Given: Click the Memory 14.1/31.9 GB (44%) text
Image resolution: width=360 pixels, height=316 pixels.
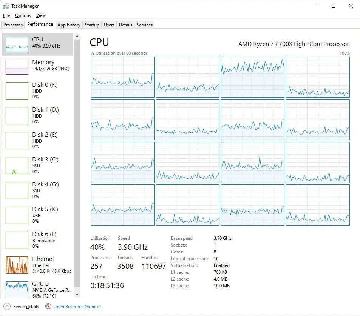Looking at the screenshot, I should (51, 69).
